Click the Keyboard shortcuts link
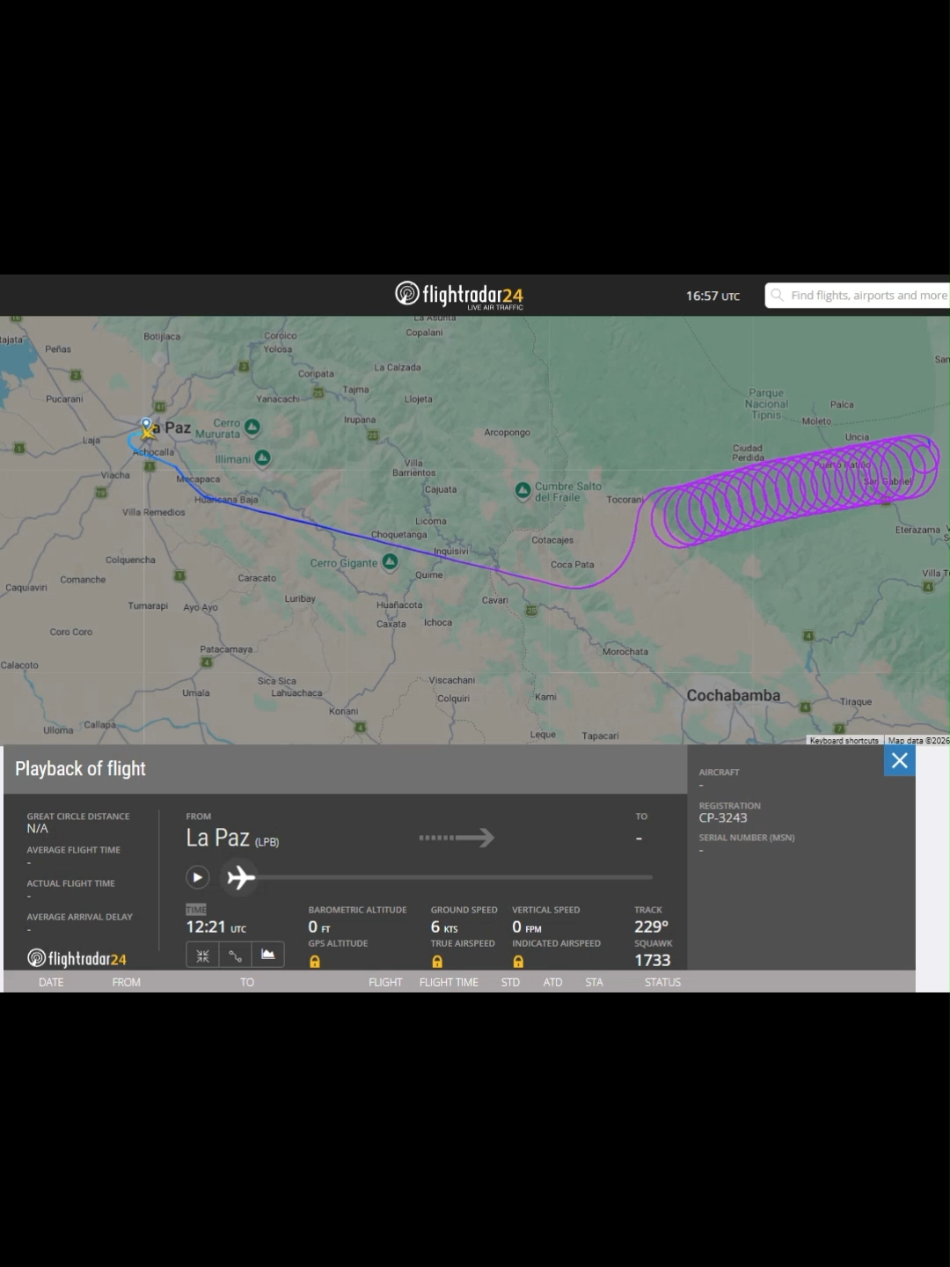The width and height of the screenshot is (950, 1267). 844,741
